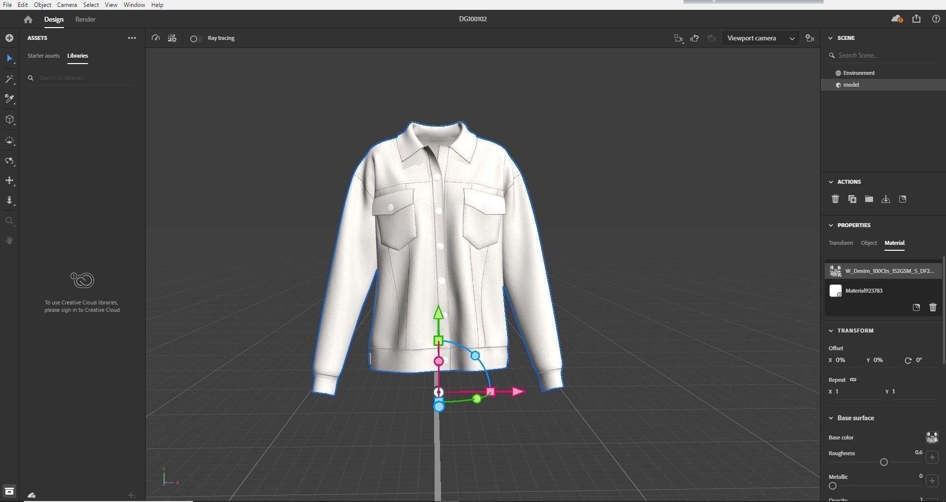
Task: Click the Search all libraries field
Action: pos(82,78)
